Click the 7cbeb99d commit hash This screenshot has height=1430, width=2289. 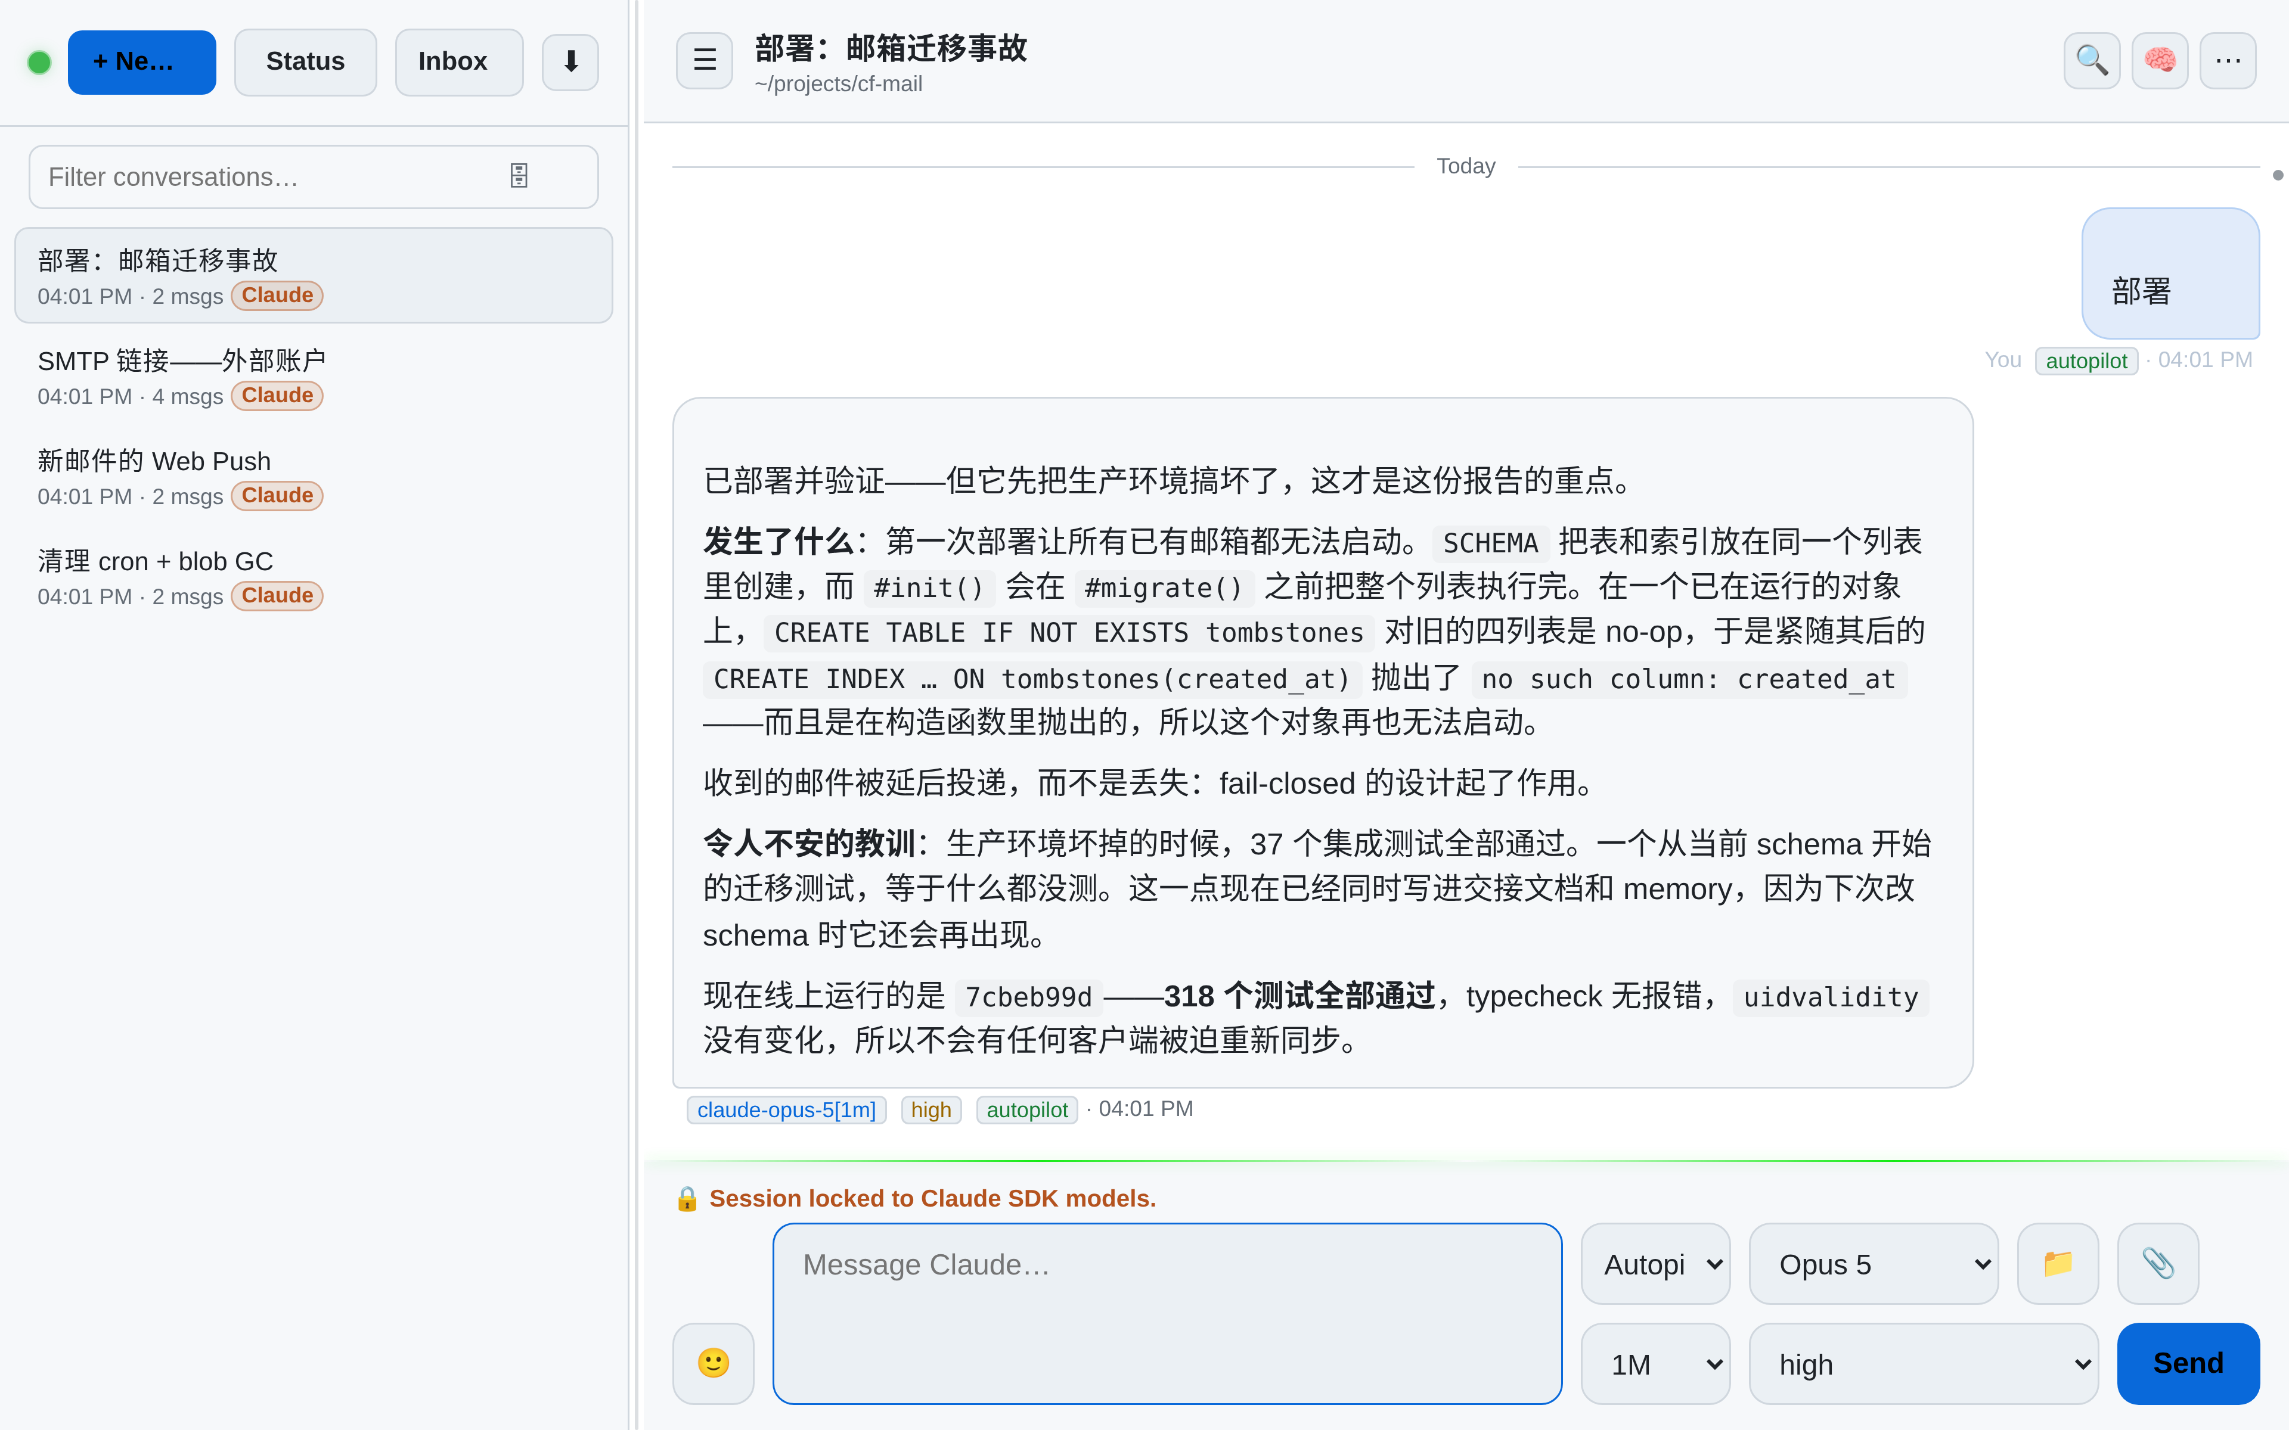click(x=1028, y=997)
